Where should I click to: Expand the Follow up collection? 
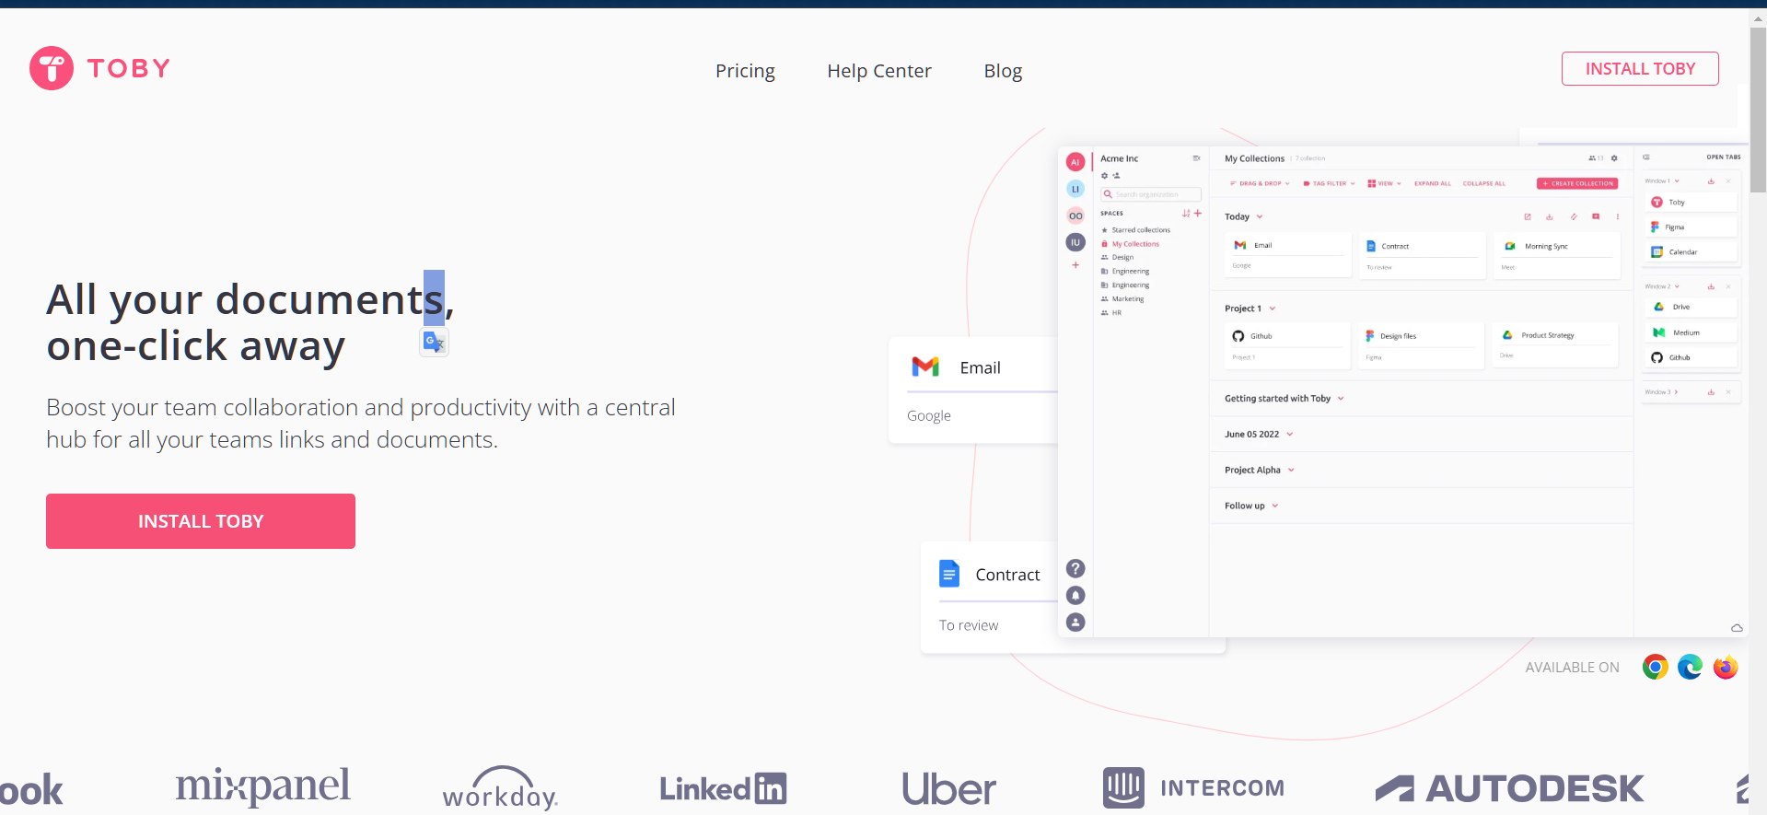coord(1275,506)
